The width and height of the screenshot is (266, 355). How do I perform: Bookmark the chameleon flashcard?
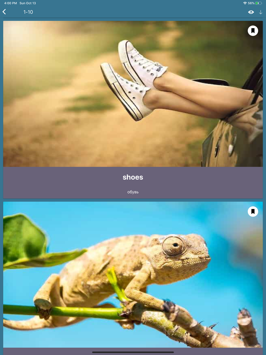click(x=253, y=212)
